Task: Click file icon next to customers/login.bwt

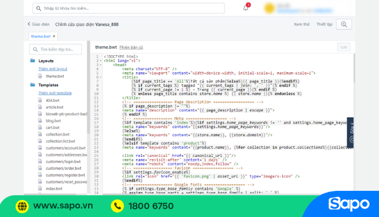Action: coord(40,161)
